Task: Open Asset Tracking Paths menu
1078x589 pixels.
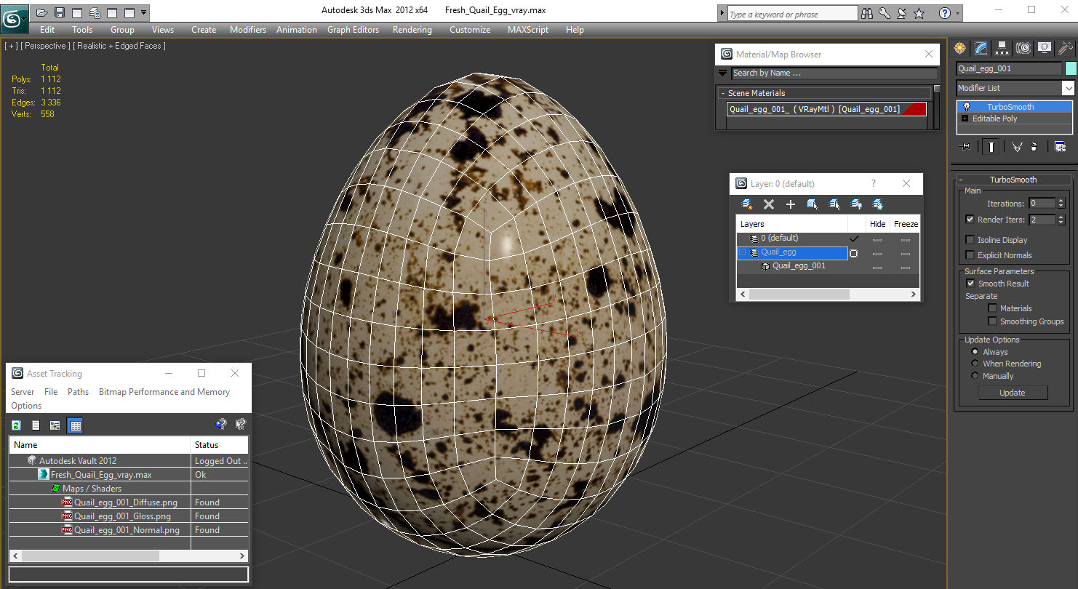Action: (78, 391)
